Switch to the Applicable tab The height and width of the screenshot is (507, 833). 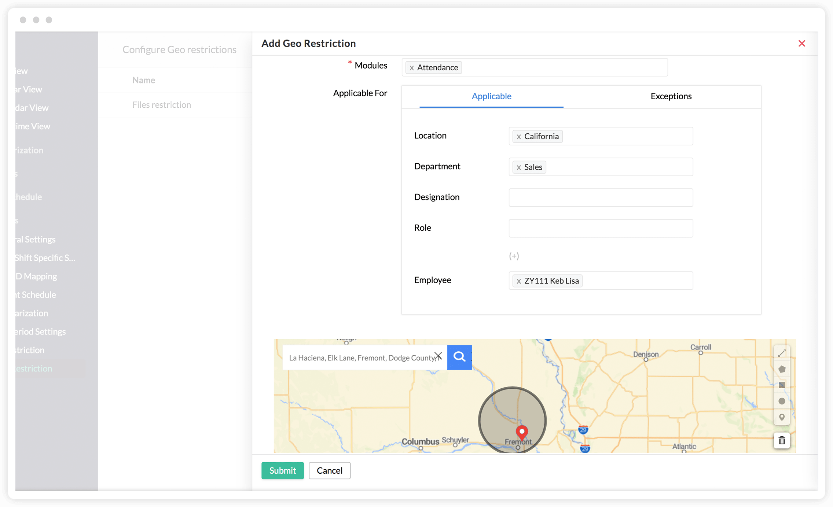pos(491,96)
